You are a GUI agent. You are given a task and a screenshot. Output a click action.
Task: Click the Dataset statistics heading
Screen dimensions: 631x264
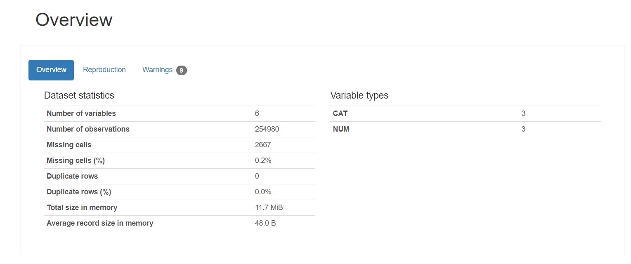pyautogui.click(x=79, y=95)
